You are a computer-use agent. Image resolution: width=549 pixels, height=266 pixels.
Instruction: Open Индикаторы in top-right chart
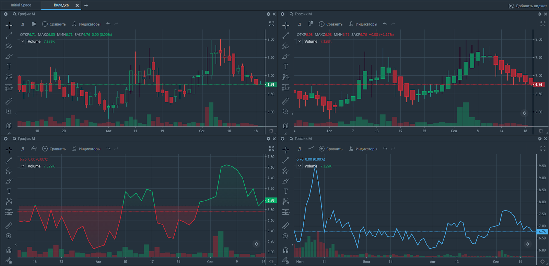(x=363, y=24)
